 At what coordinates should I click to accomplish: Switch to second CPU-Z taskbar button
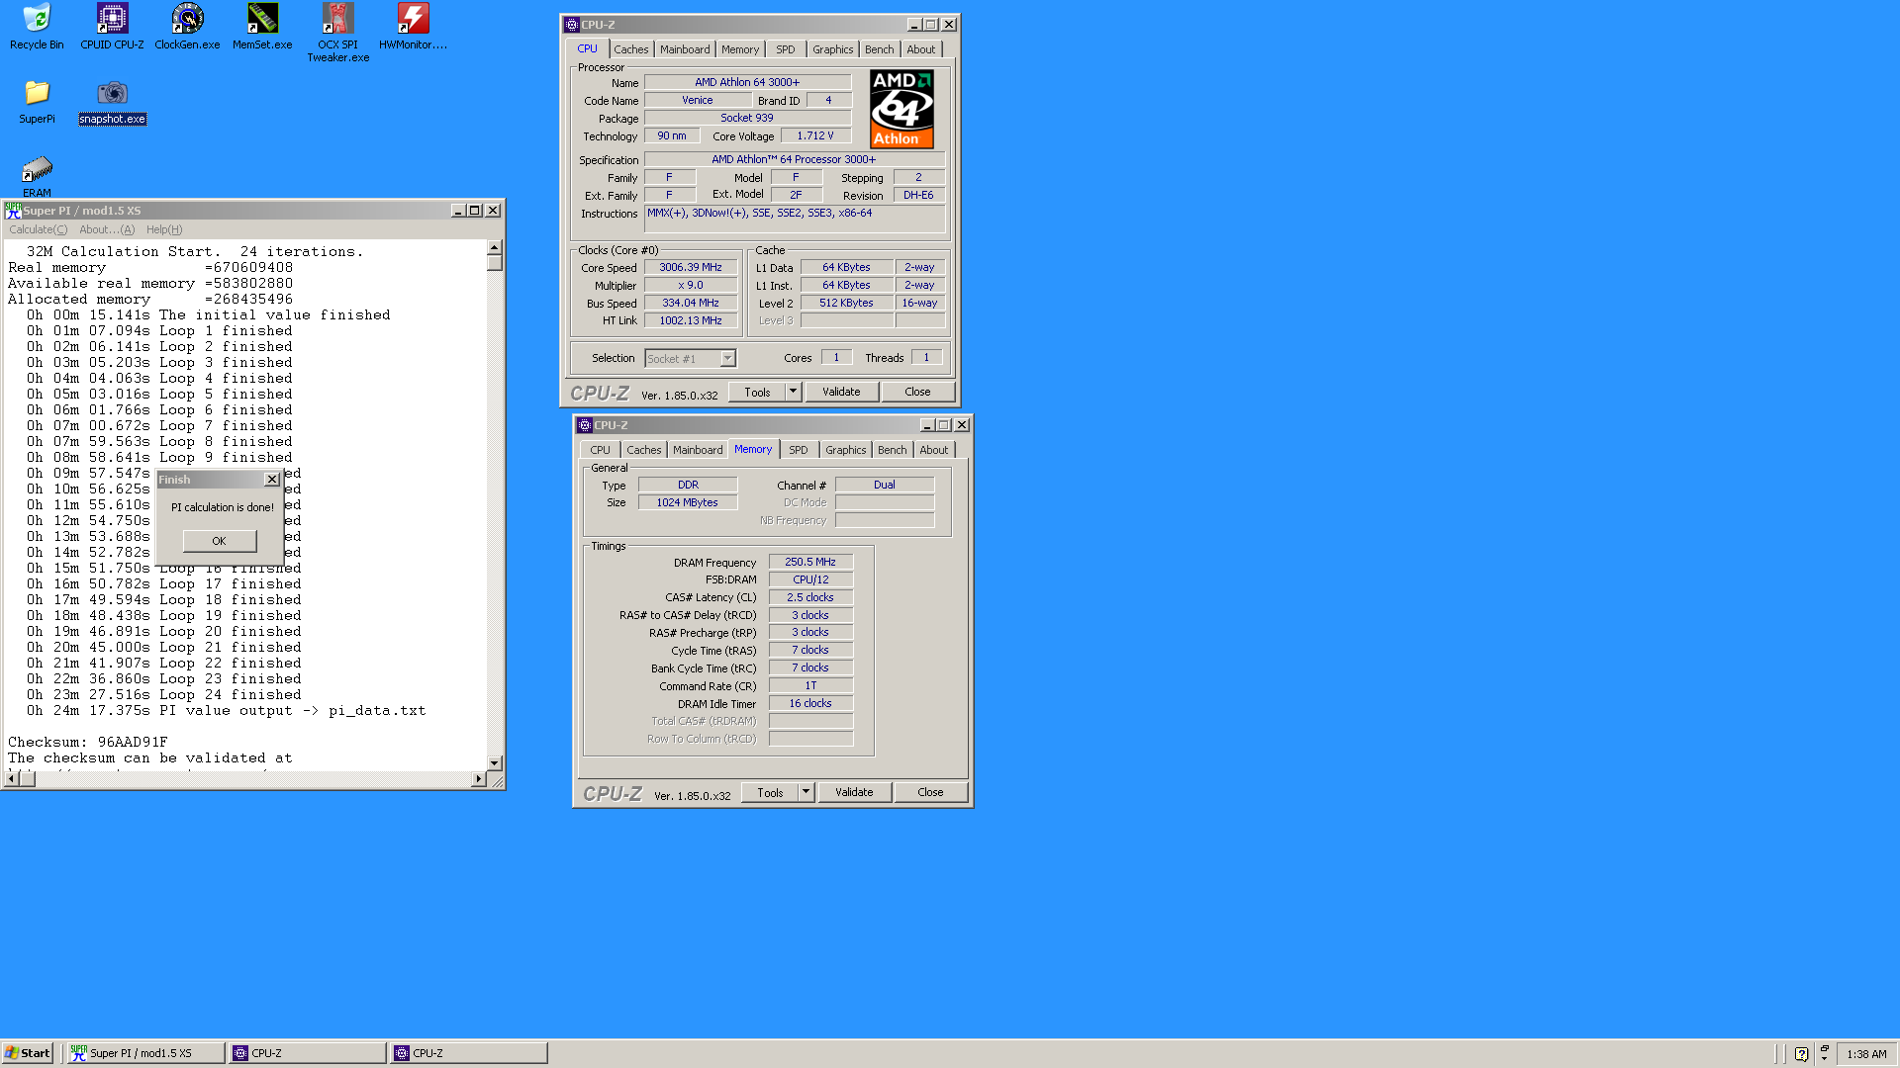coord(469,1053)
